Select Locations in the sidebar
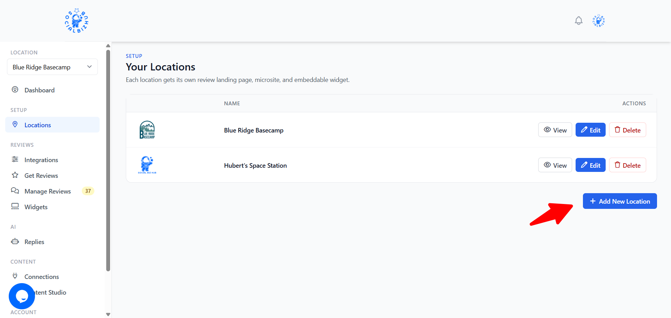The height and width of the screenshot is (318, 671). click(52, 125)
